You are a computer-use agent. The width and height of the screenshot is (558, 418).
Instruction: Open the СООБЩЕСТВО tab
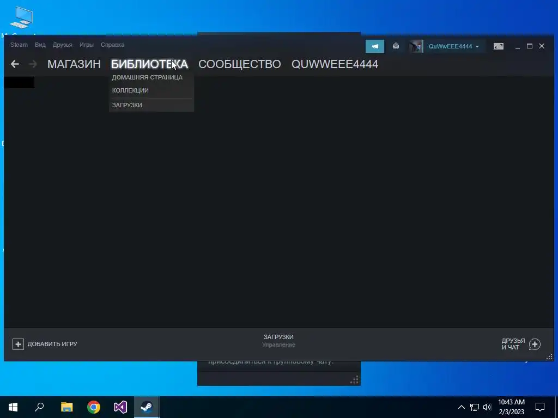240,64
